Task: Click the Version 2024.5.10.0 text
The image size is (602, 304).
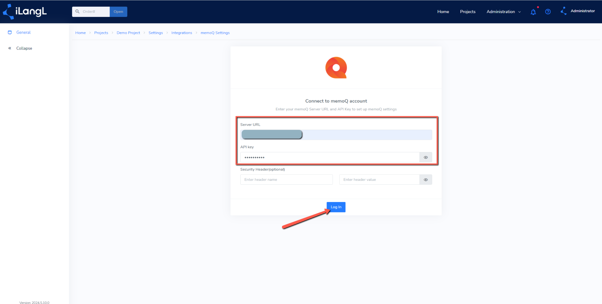Action: click(x=34, y=302)
